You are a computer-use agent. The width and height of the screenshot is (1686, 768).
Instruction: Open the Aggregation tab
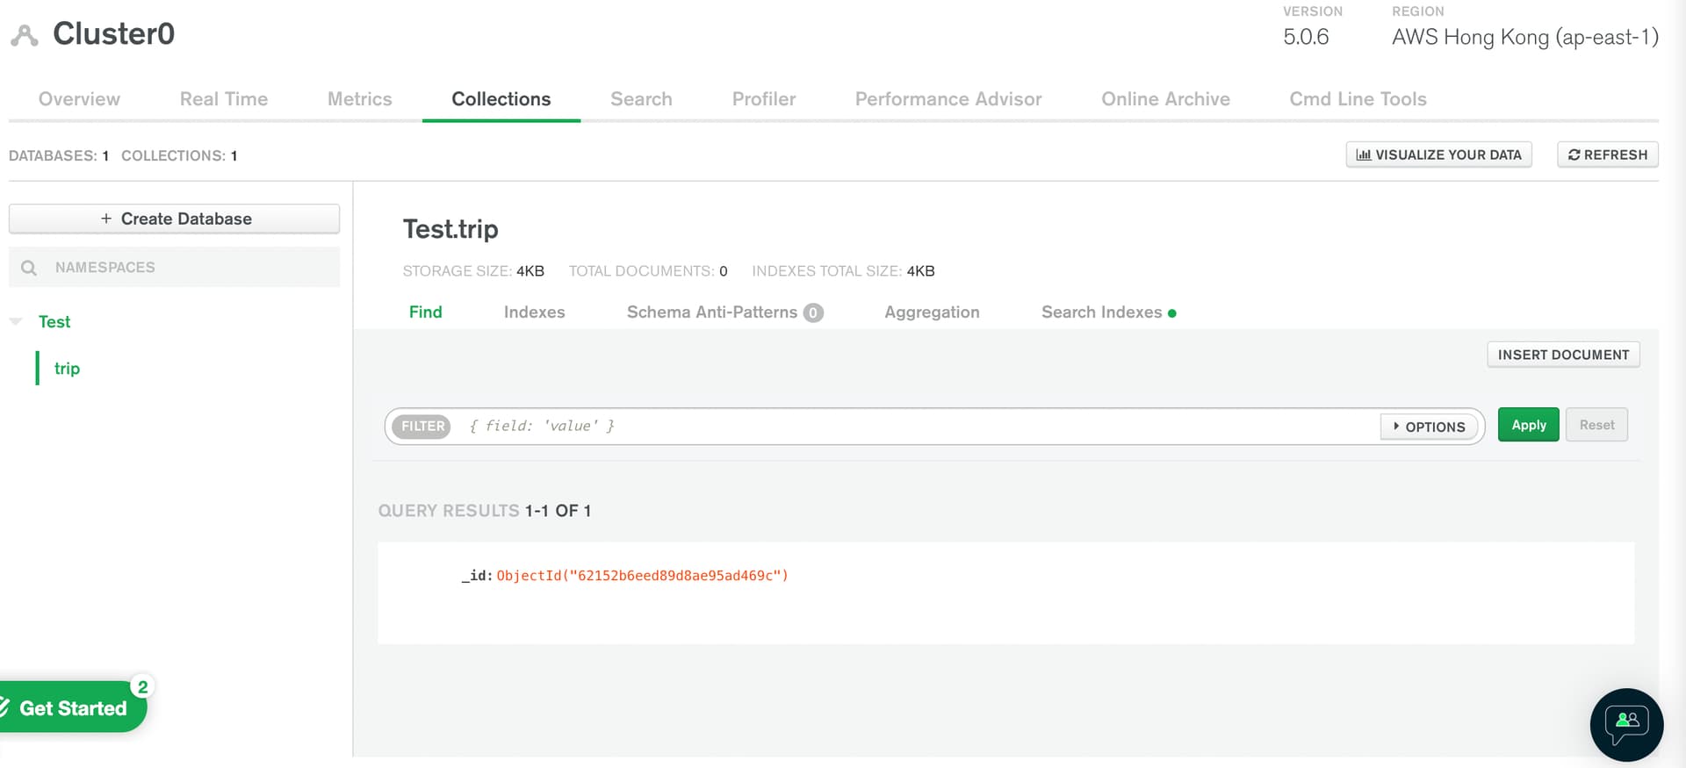932,312
